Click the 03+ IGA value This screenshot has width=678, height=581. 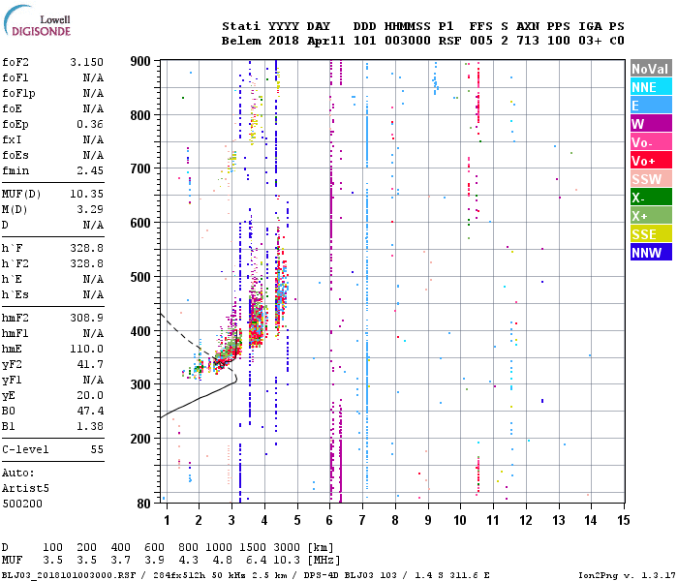coord(590,41)
